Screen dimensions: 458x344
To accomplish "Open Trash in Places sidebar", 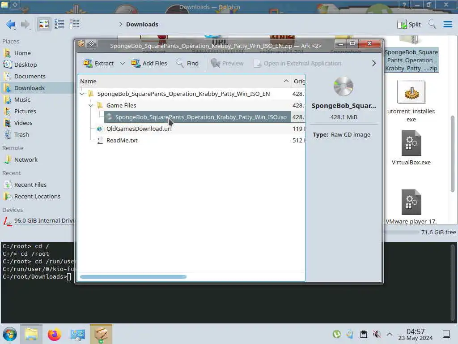I will click(x=38, y=135).
